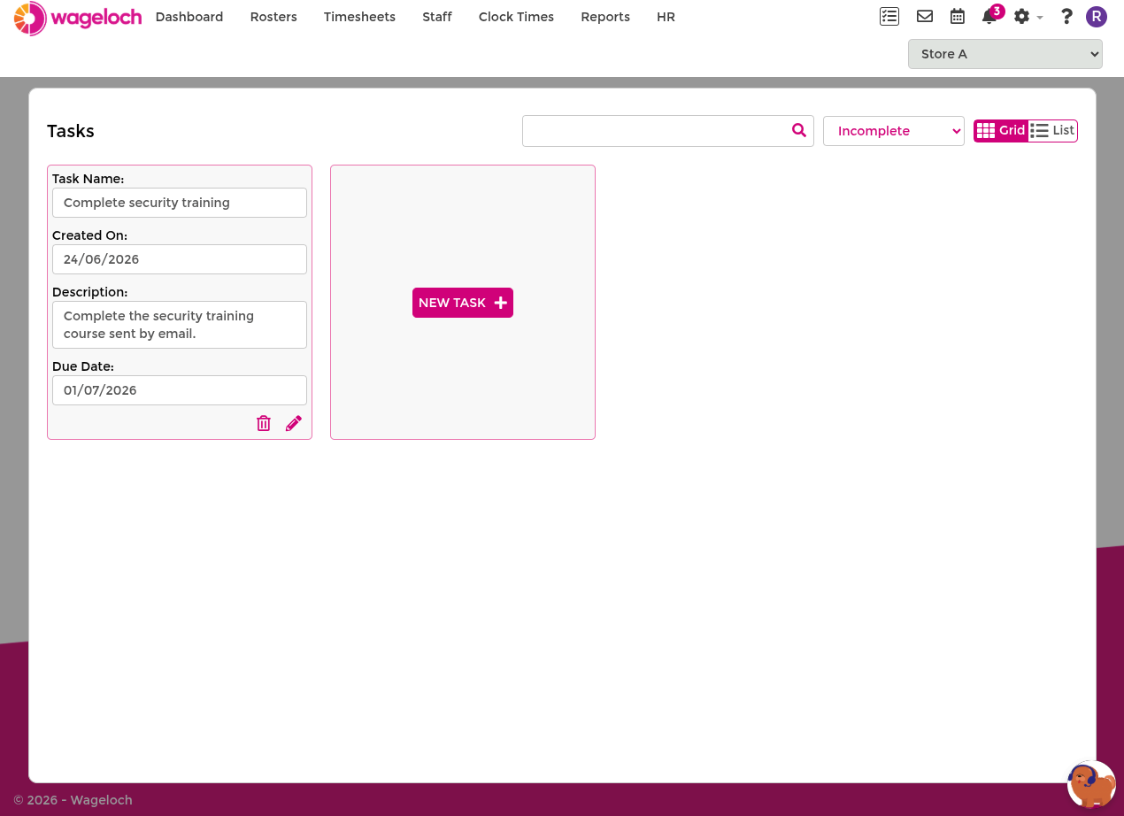The height and width of the screenshot is (816, 1124).
Task: Open the Clock Times menu
Action: tap(516, 17)
